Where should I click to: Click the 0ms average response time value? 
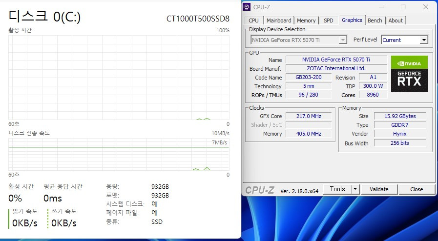coord(53,199)
